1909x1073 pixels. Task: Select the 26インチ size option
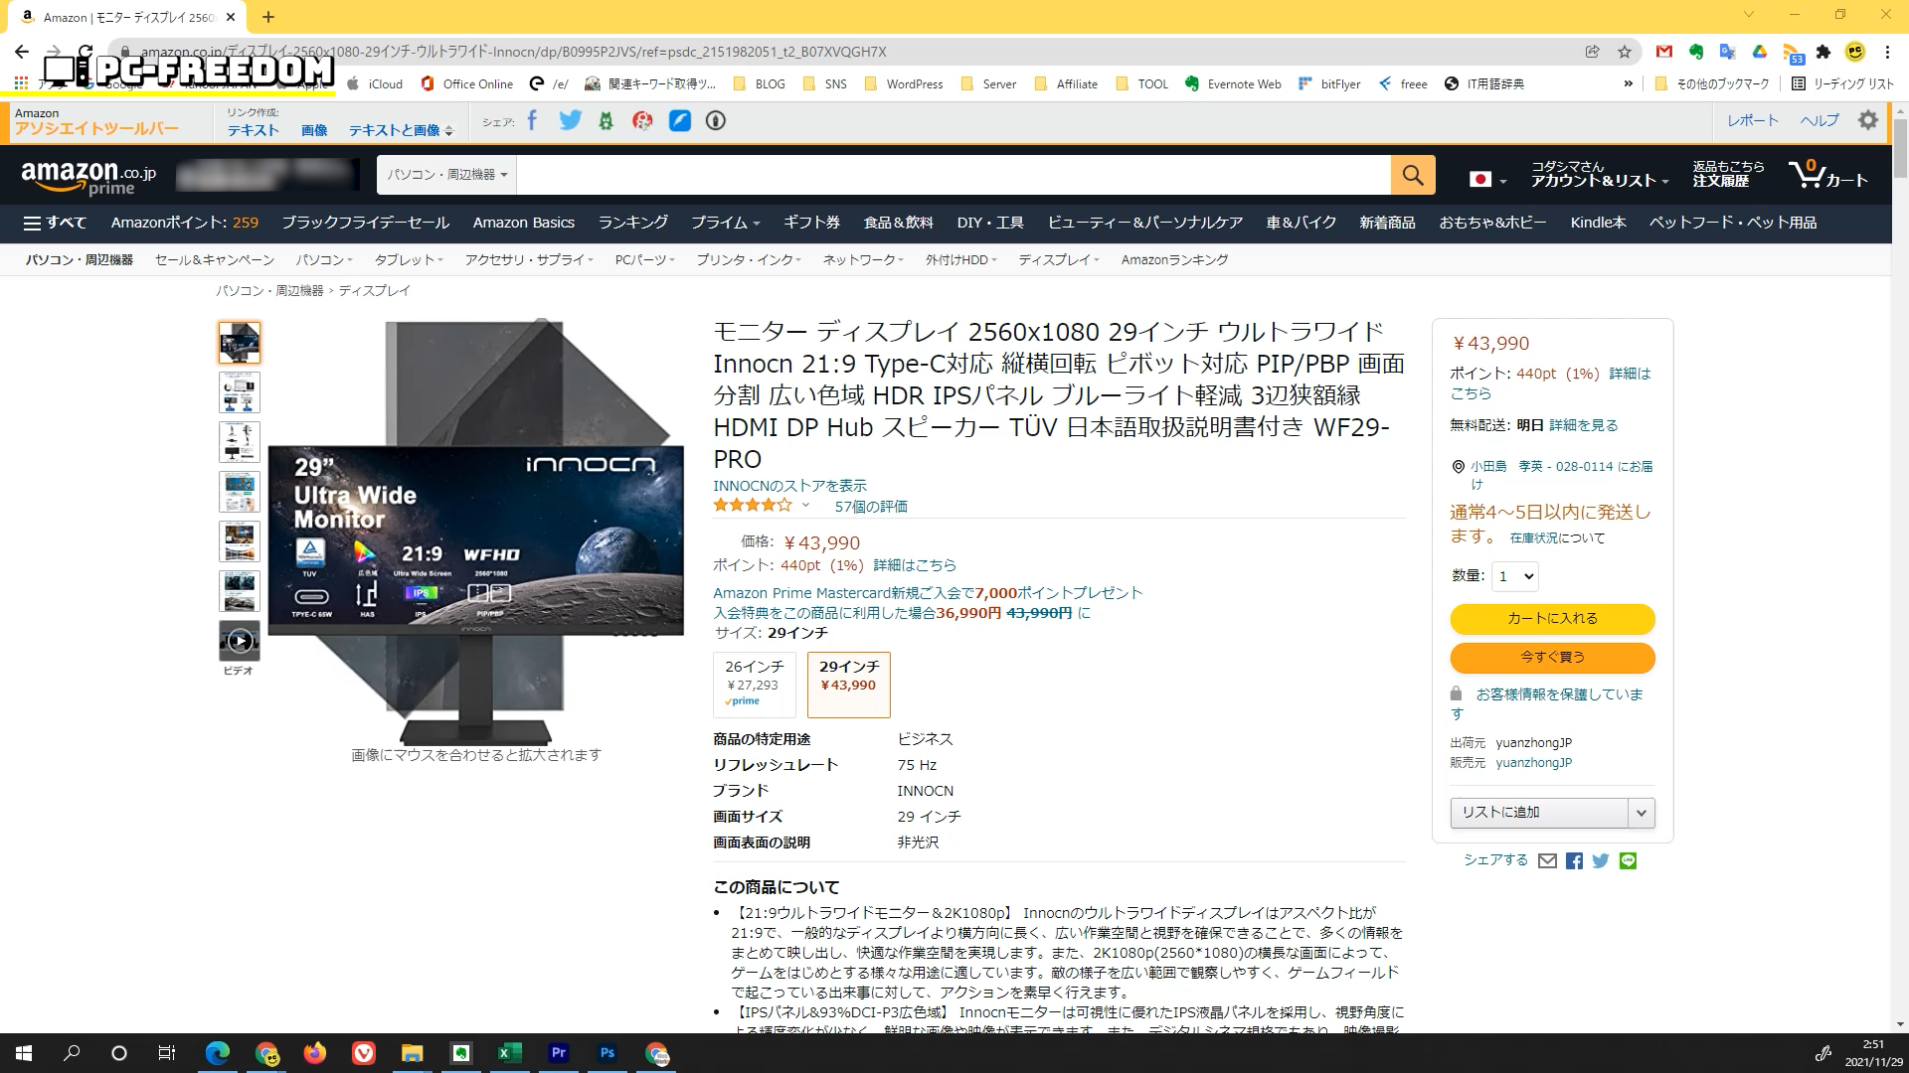click(754, 684)
